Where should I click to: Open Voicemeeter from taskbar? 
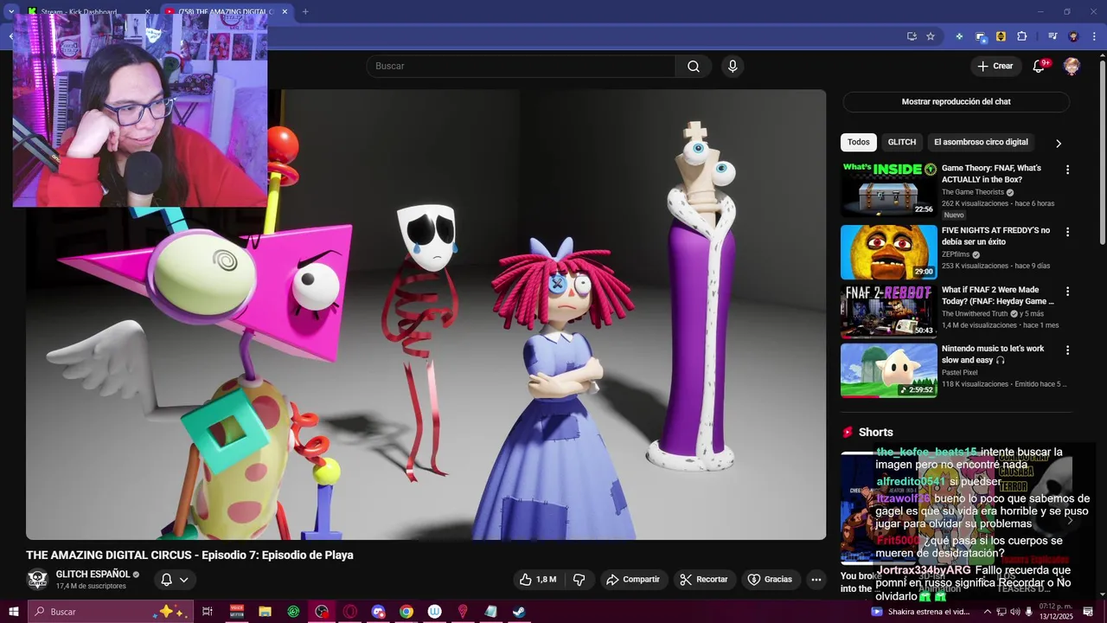point(237,612)
